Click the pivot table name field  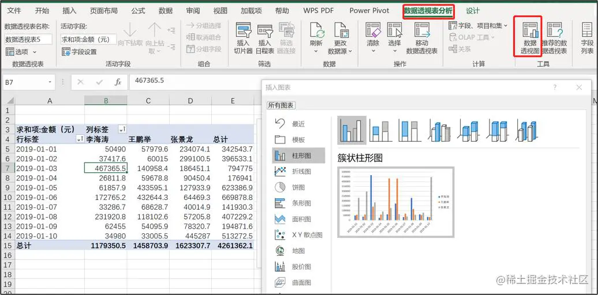click(x=29, y=39)
